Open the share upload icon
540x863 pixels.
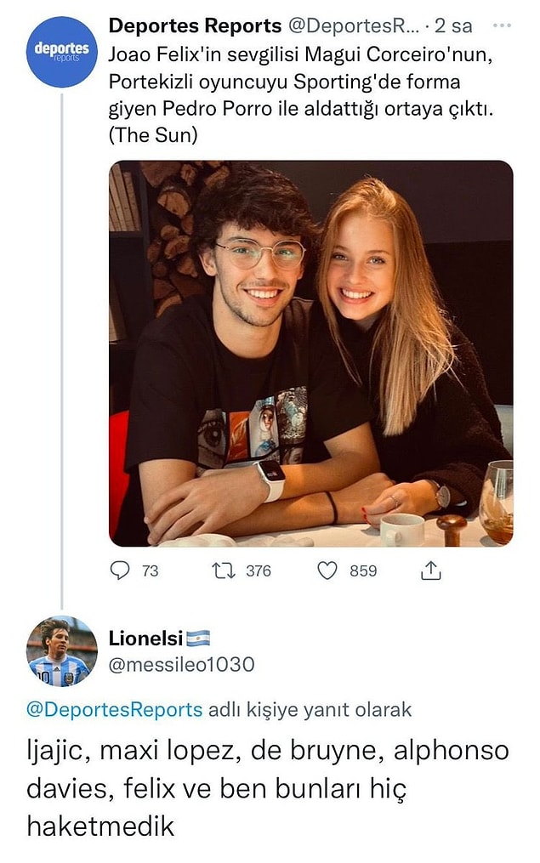pos(430,571)
